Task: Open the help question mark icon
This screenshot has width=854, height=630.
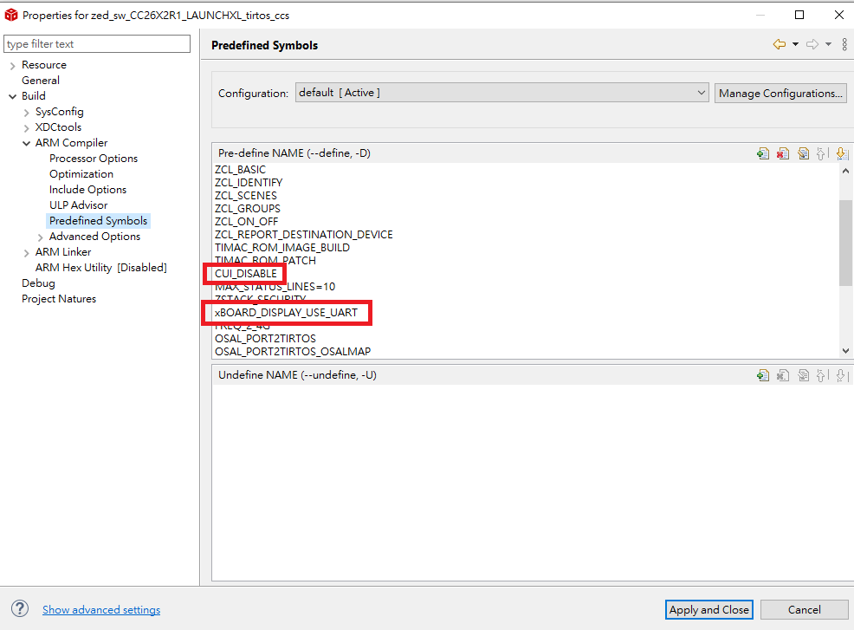Action: pos(19,609)
